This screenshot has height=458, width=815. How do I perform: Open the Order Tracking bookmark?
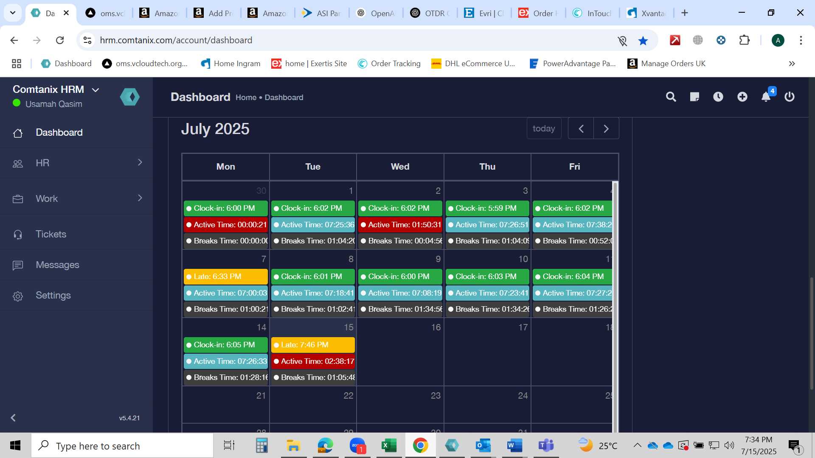(x=389, y=64)
